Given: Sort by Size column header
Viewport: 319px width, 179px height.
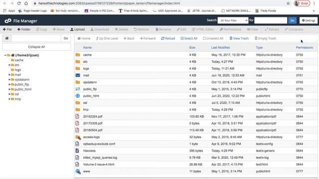Looking at the screenshot, I should pos(192,48).
